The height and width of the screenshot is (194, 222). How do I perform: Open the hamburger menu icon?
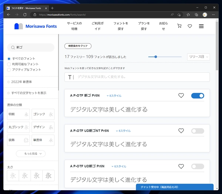[201, 26]
